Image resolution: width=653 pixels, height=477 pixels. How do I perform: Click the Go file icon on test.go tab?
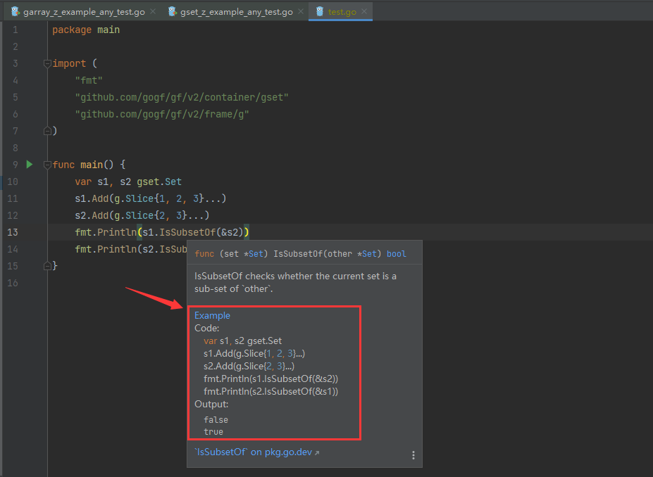(320, 12)
